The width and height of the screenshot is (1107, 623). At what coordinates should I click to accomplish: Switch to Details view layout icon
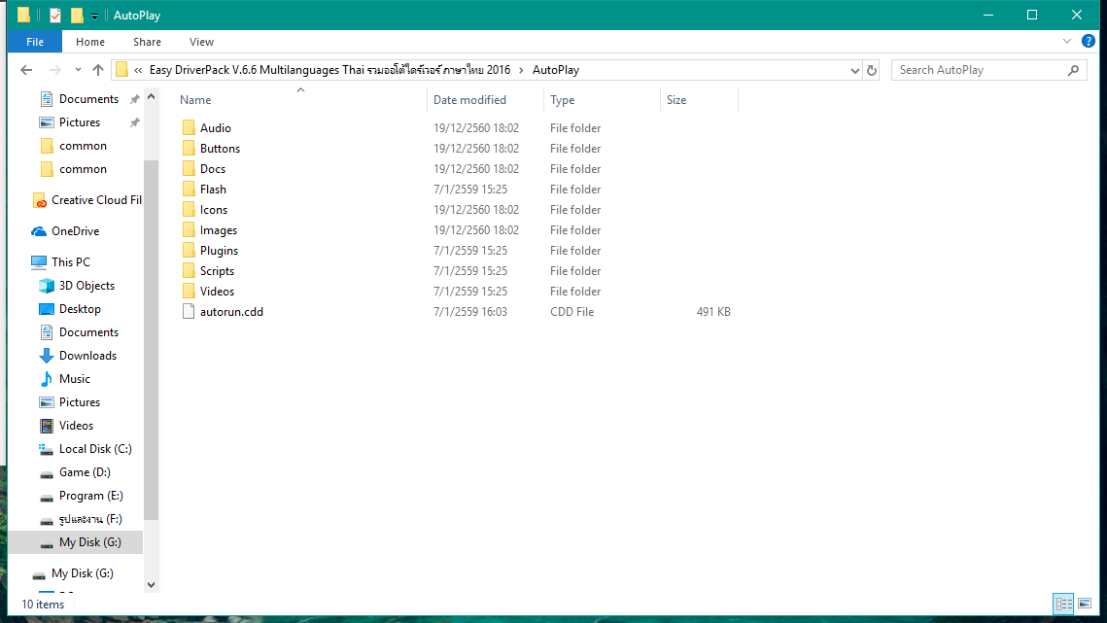(1064, 604)
